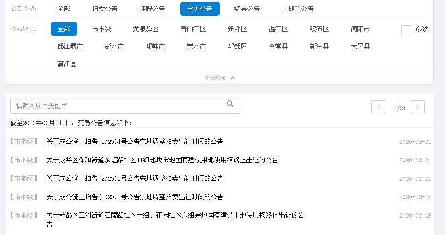Click date 2020-02-21 of 成华区 row
The height and width of the screenshot is (235, 445).
point(415,160)
